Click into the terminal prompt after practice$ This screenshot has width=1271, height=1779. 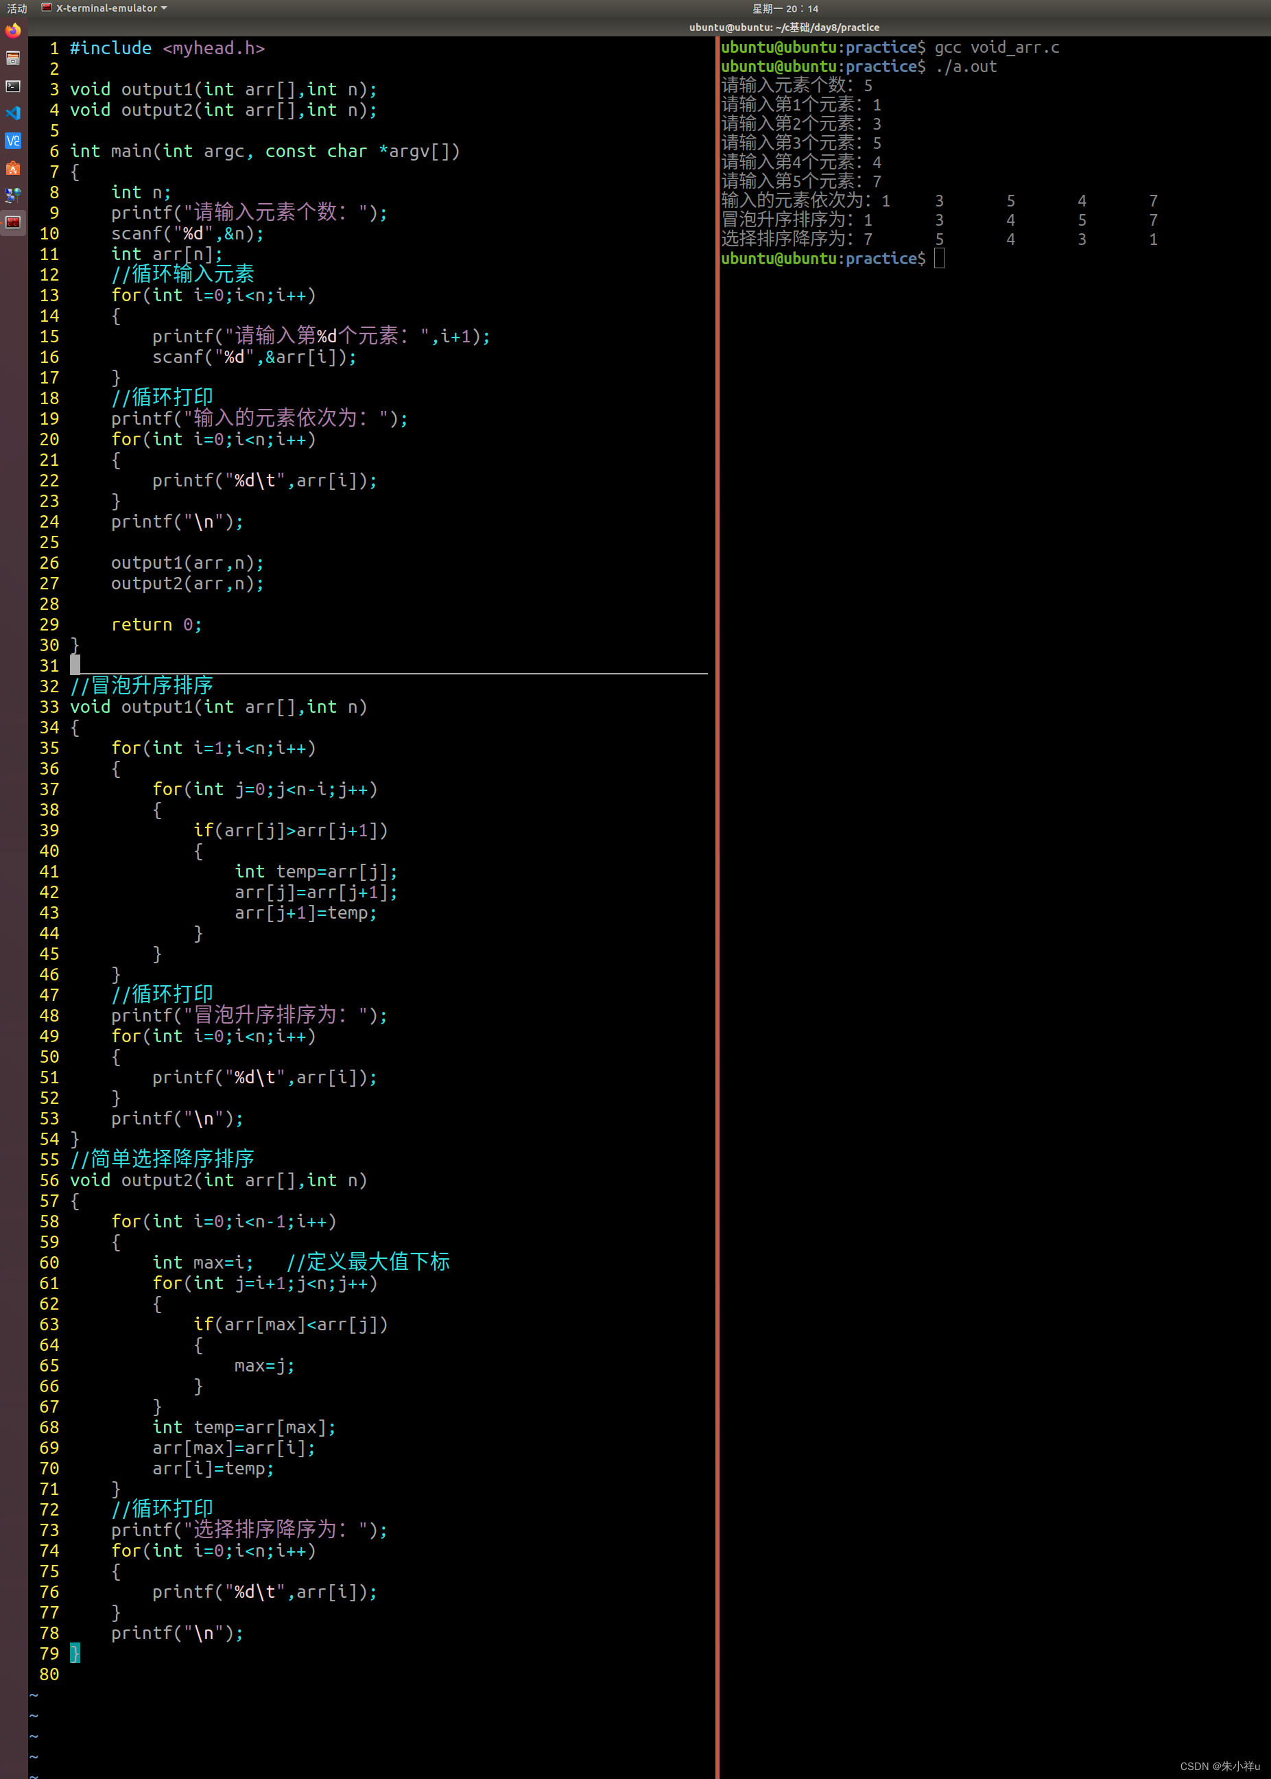pyautogui.click(x=940, y=258)
